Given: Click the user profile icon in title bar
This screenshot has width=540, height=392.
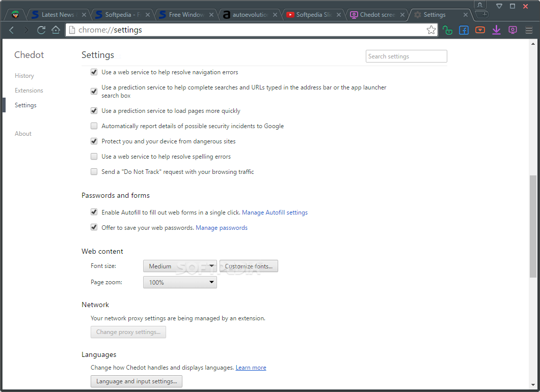Looking at the screenshot, I should tap(480, 5).
